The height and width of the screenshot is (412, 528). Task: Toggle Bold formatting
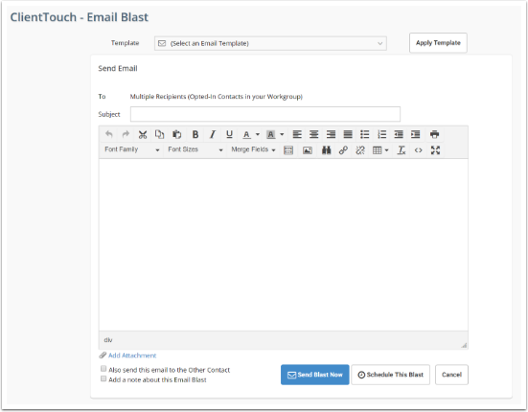[x=195, y=135]
